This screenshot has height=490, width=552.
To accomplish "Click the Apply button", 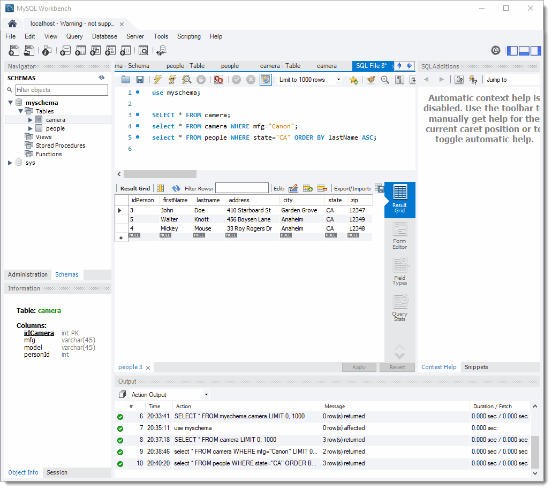I will pos(359,367).
